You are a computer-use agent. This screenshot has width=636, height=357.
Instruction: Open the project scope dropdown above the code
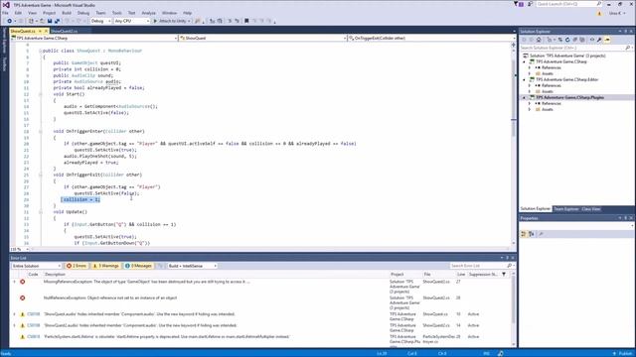(x=94, y=38)
